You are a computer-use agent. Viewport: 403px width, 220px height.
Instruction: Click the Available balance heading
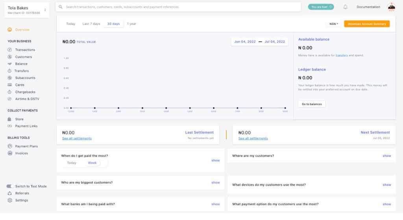[x=314, y=39]
